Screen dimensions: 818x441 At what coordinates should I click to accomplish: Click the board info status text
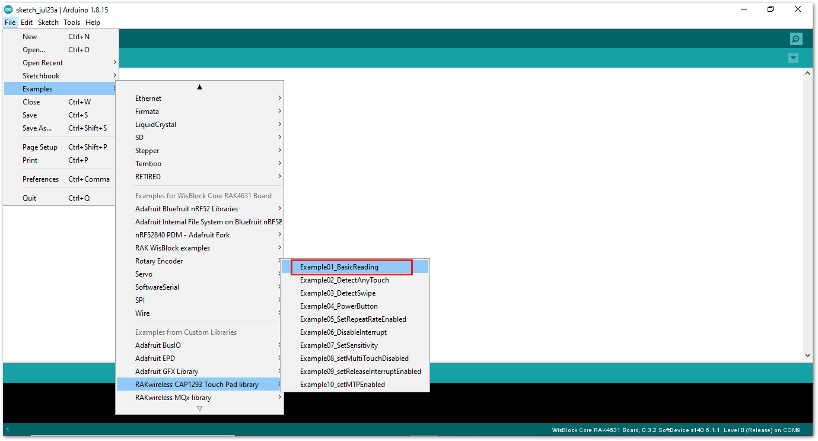(x=676, y=430)
